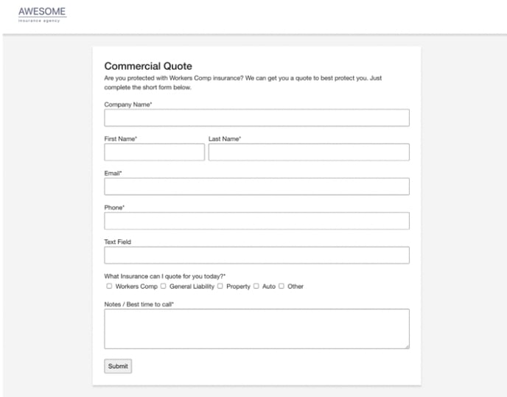The height and width of the screenshot is (397, 507).
Task: Focus the First Name text box
Action: (x=154, y=152)
